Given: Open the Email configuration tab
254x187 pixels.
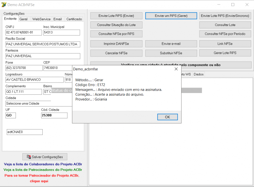Looking at the screenshot, I should (x=58, y=19).
